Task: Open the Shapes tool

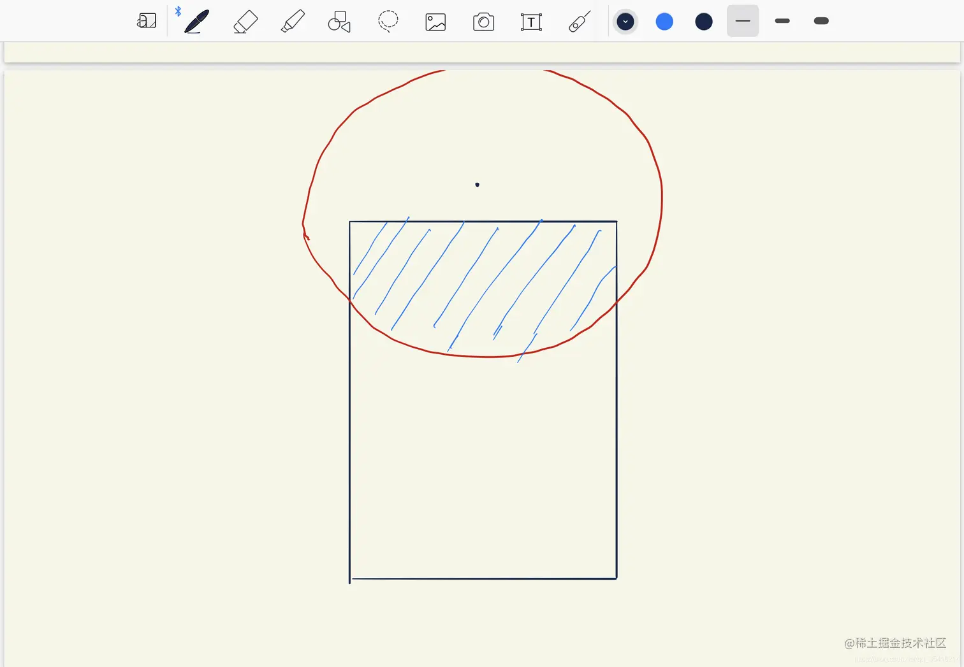Action: point(339,21)
